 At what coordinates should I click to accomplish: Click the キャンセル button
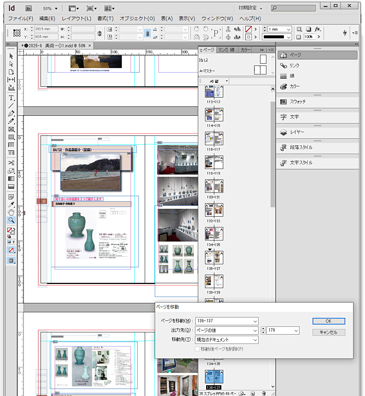click(329, 332)
